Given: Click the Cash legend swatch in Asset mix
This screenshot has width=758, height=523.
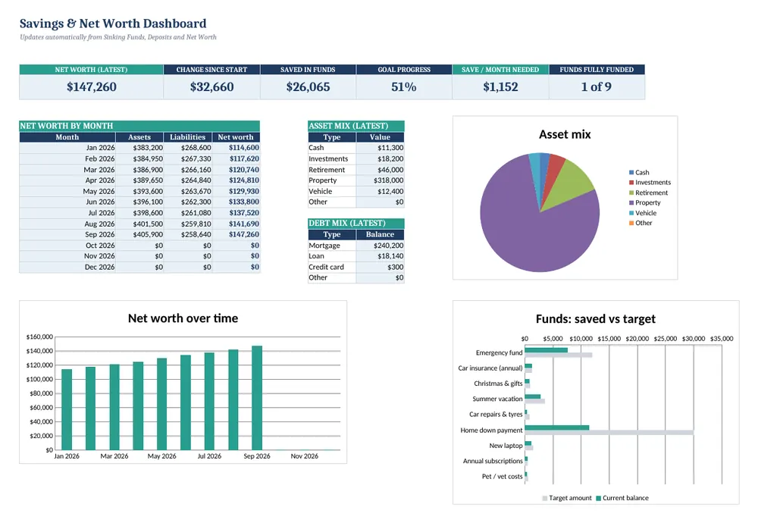Looking at the screenshot, I should pos(631,173).
